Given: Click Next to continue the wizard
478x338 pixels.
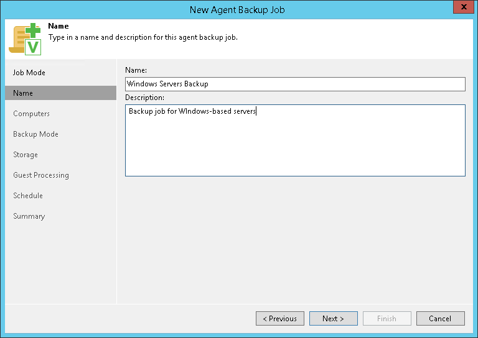Looking at the screenshot, I should [334, 319].
